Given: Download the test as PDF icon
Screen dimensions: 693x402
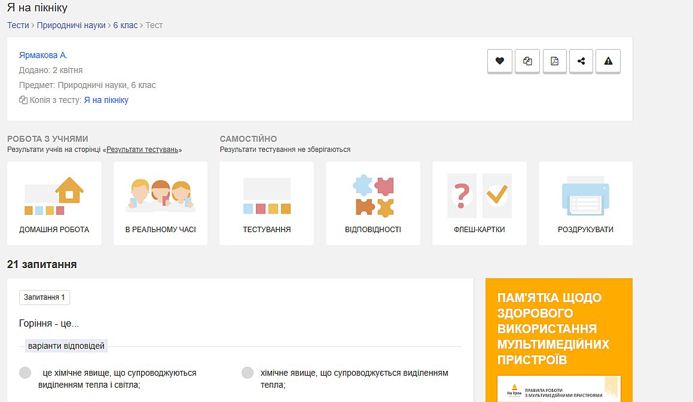Looking at the screenshot, I should (554, 61).
